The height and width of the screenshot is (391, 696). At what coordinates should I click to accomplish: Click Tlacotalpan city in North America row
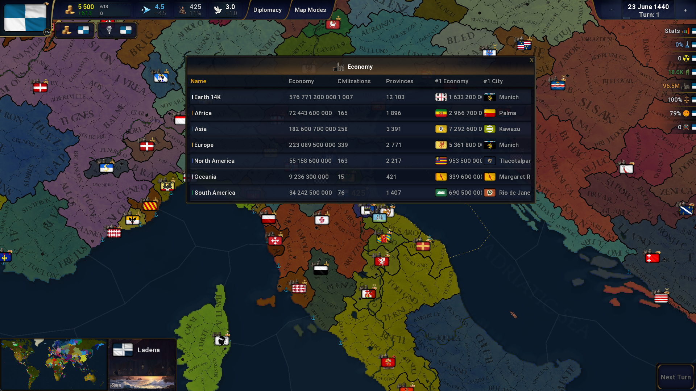[515, 161]
